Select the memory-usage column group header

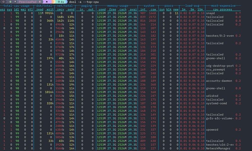pyautogui.click(x=117, y=6)
